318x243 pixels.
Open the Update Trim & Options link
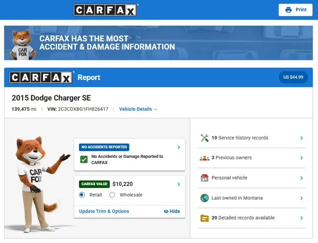[104, 211]
